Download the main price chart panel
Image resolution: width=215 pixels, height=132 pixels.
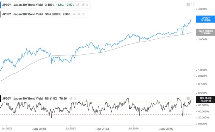point(188,5)
